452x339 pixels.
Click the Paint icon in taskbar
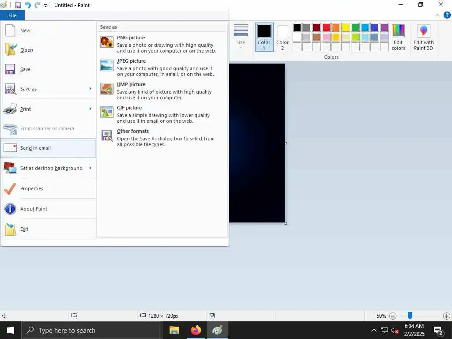pyautogui.click(x=217, y=330)
